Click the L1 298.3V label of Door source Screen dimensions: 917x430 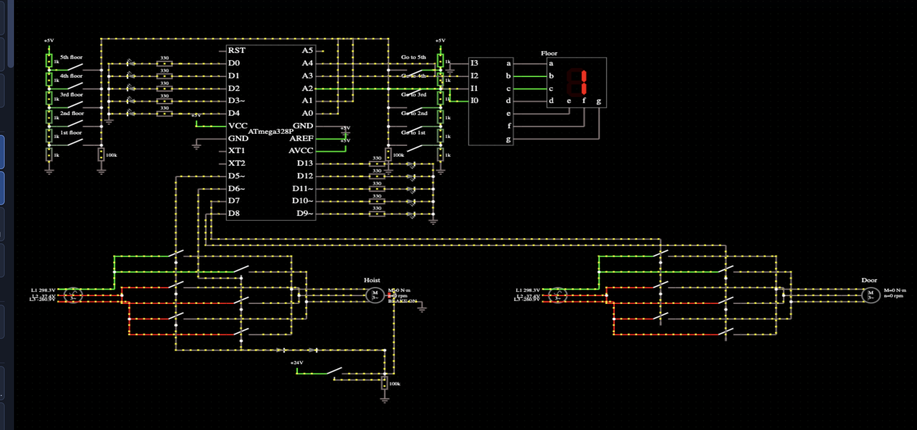[x=528, y=290]
